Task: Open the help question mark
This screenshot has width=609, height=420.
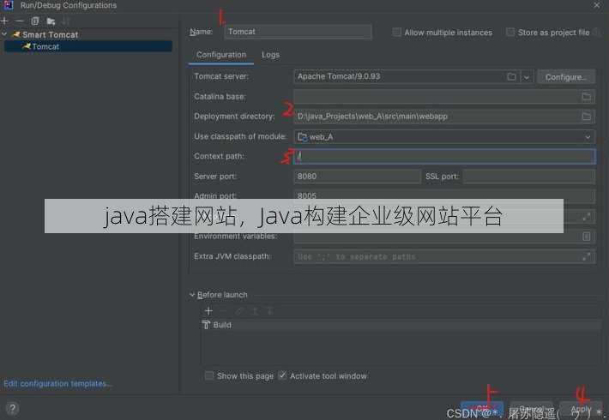Action: tap(12, 408)
